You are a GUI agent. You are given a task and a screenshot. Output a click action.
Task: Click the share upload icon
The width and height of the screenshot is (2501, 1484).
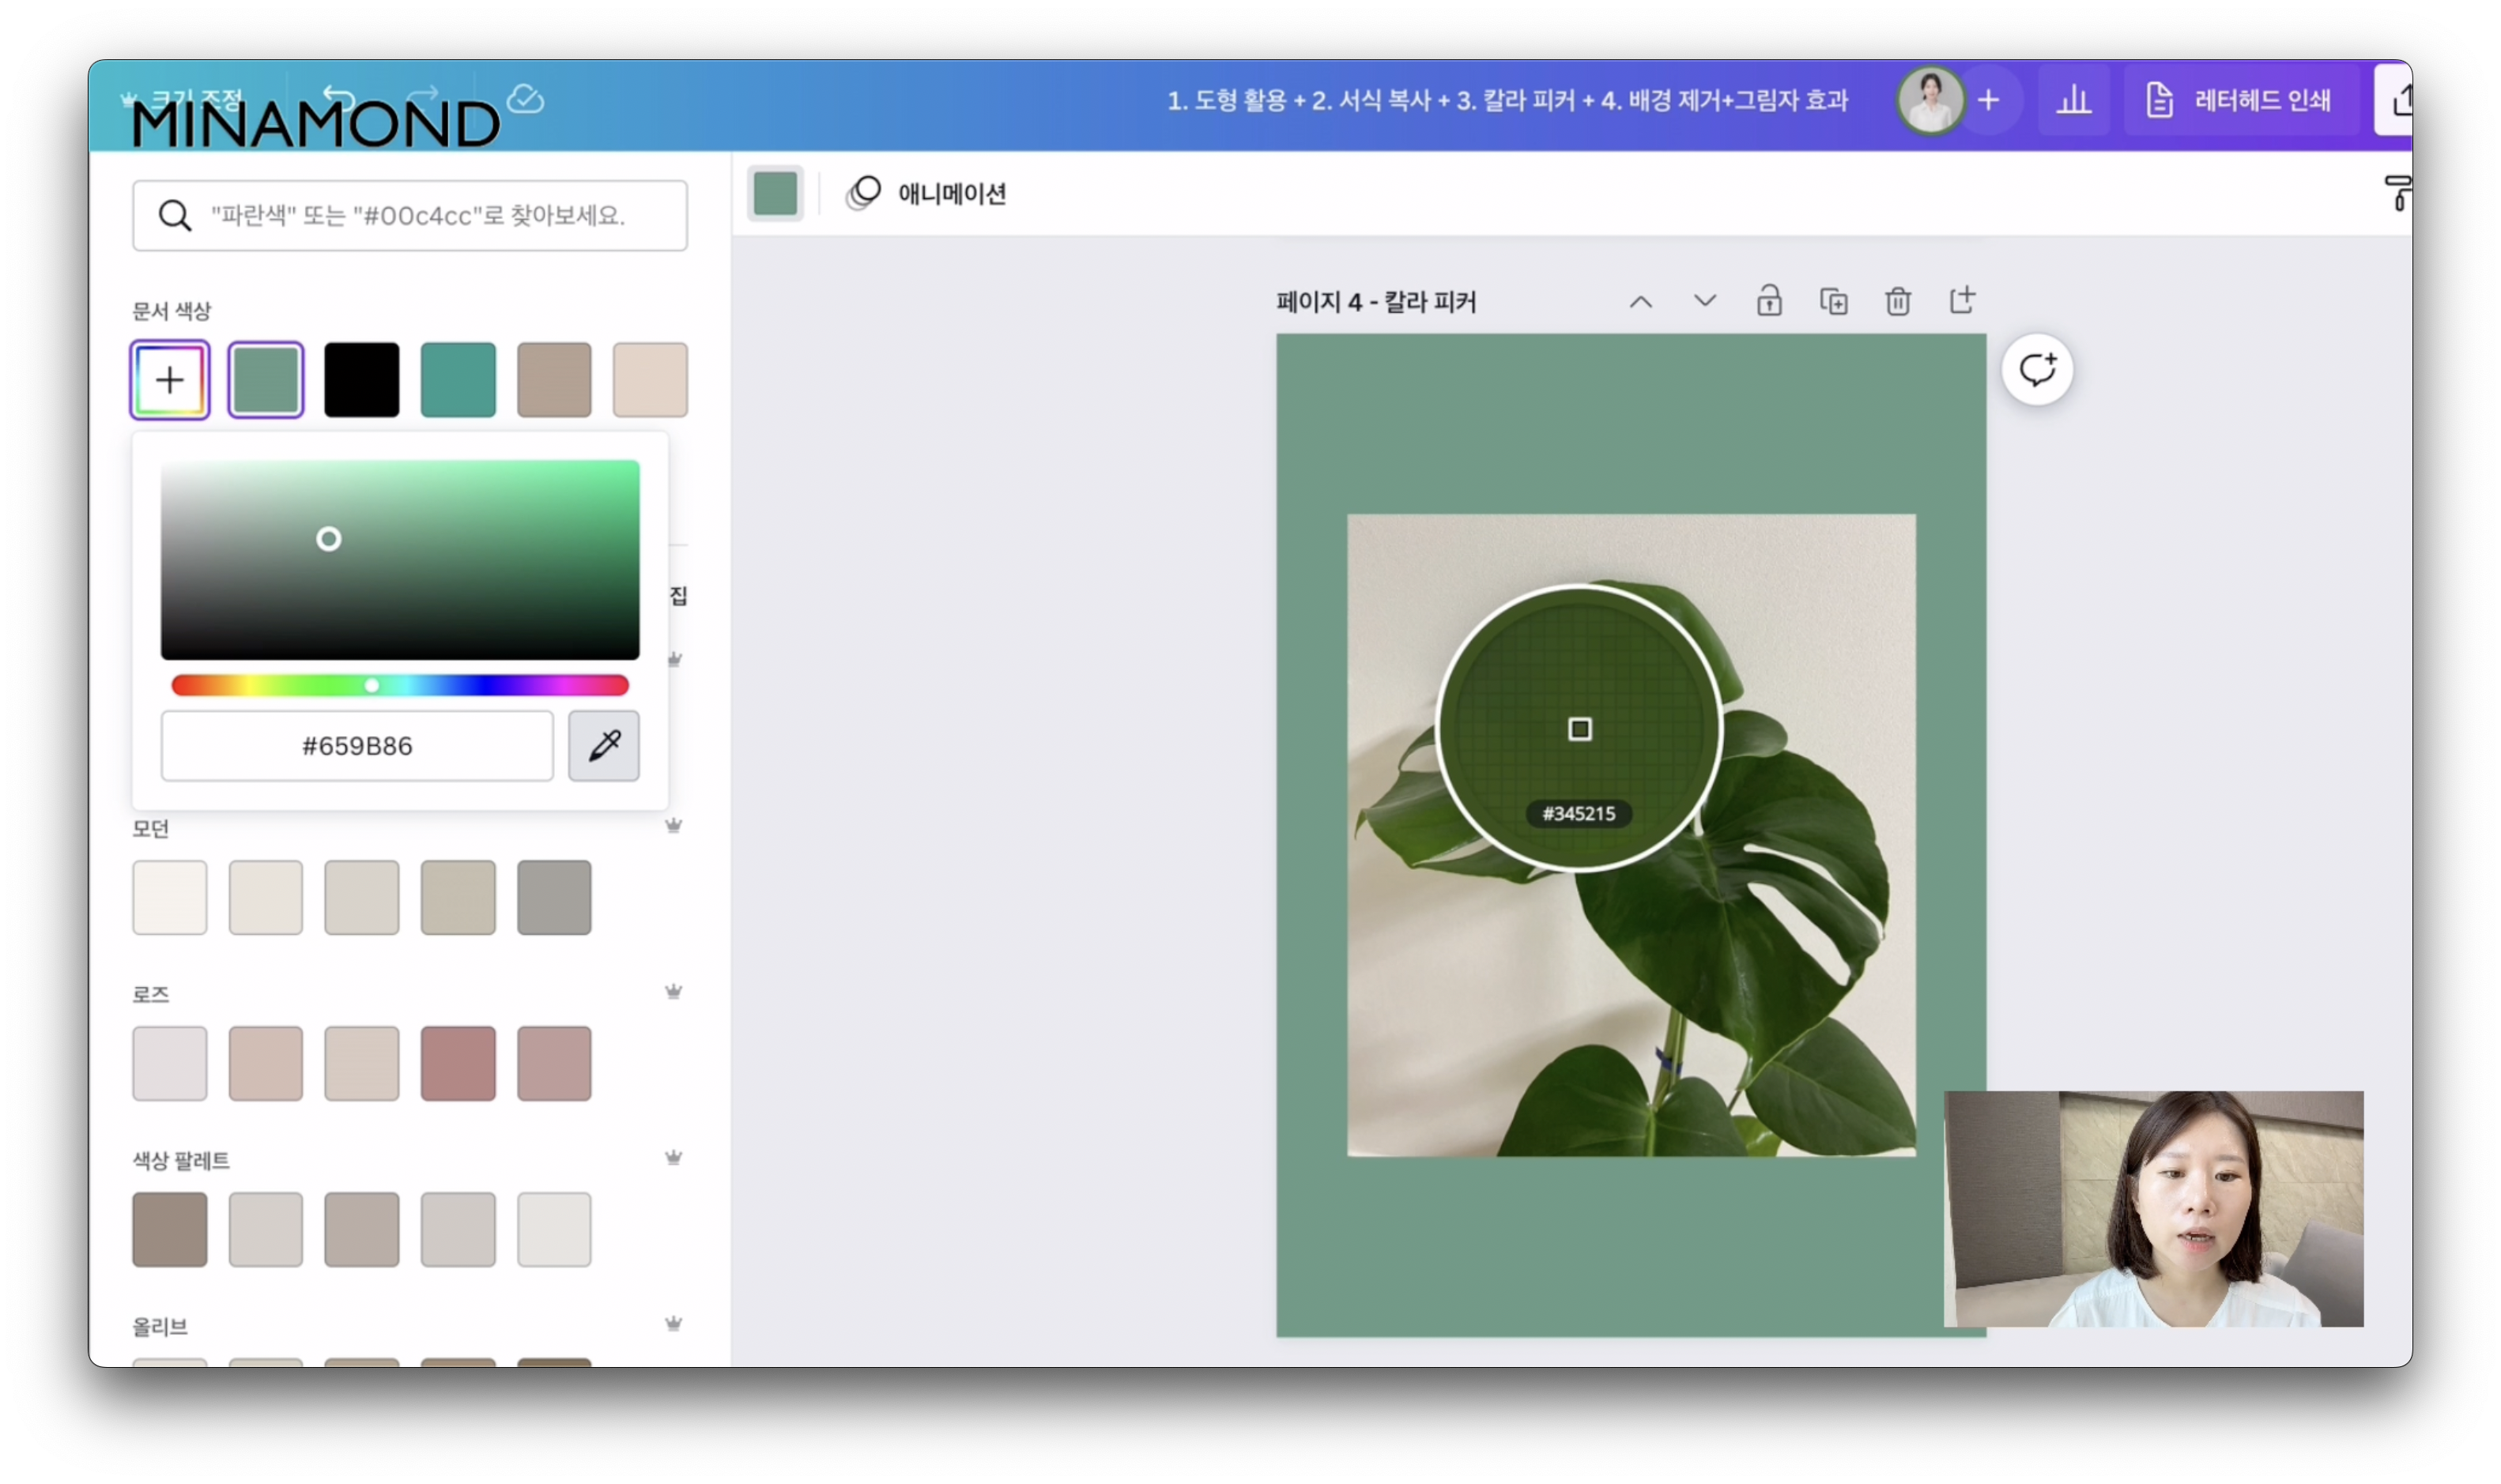(2398, 100)
